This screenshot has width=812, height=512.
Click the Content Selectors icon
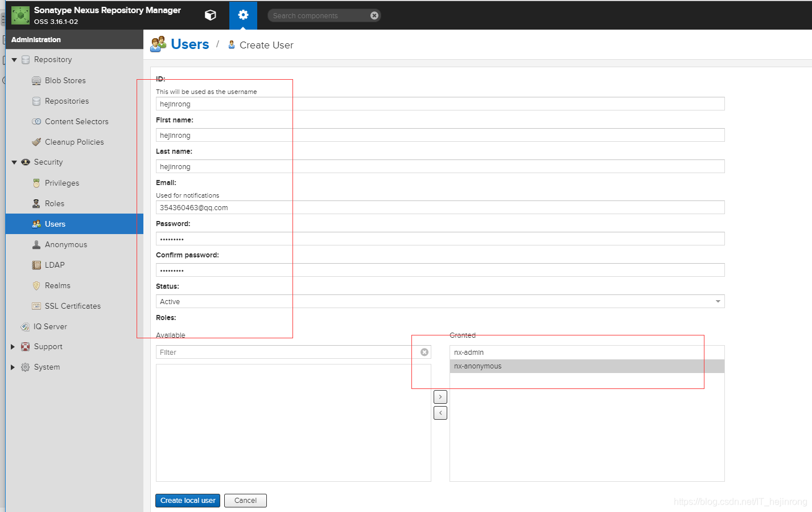pos(36,122)
